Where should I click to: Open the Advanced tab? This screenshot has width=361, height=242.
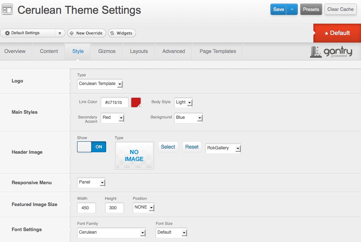pyautogui.click(x=174, y=52)
